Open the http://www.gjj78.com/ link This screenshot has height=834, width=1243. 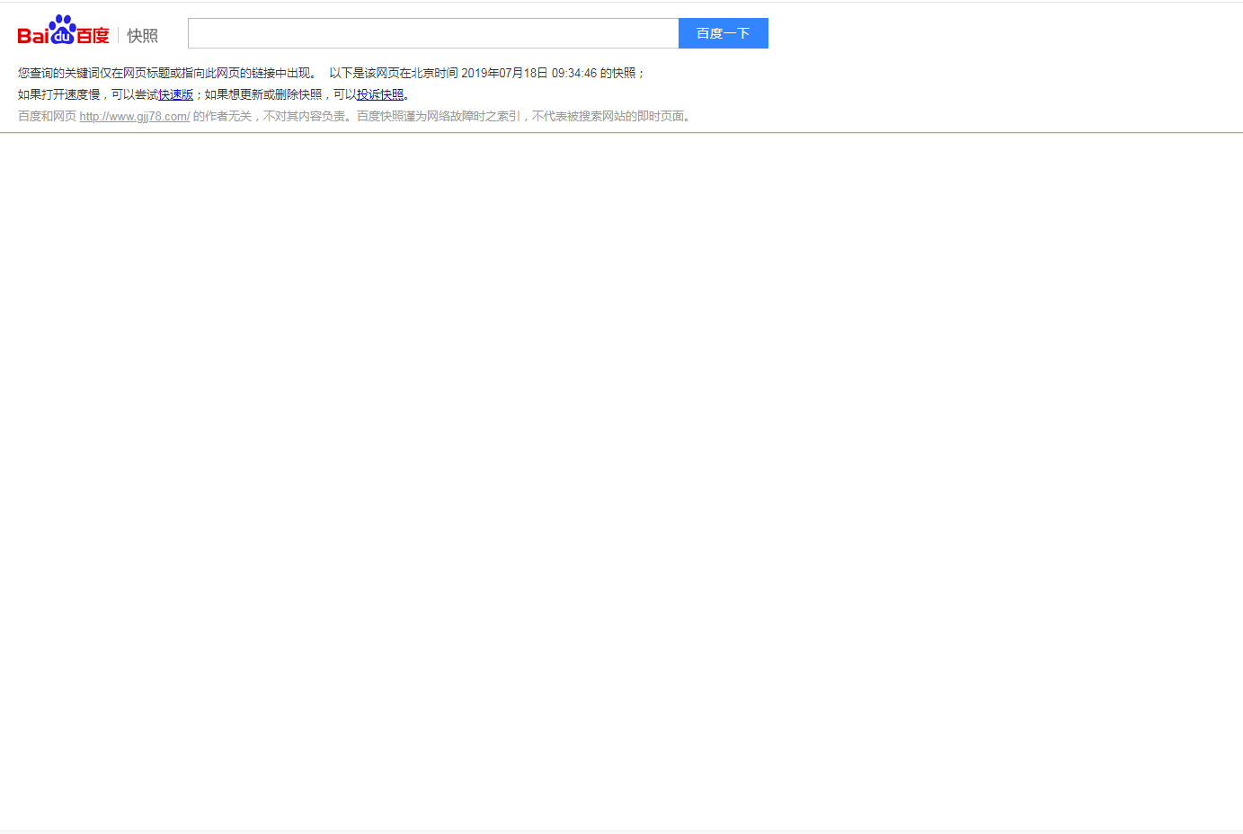point(135,116)
